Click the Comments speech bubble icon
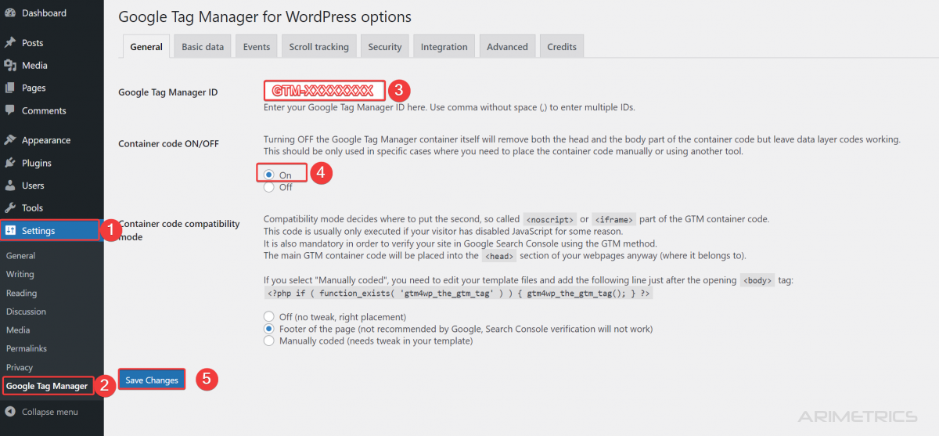Screen dimensions: 939x436 click(x=10, y=111)
